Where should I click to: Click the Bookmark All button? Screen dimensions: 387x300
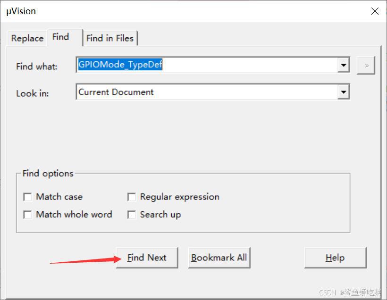(x=219, y=258)
